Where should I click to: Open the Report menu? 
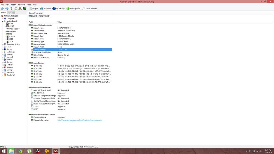13,5
